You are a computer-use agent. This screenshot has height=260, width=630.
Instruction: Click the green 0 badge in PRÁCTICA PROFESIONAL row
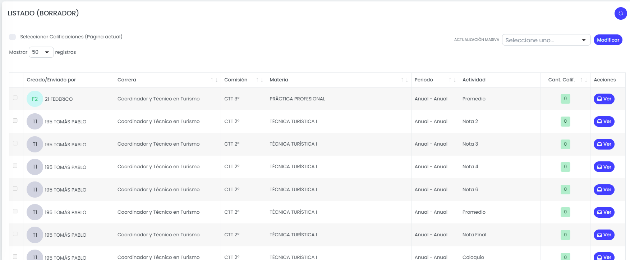point(565,99)
